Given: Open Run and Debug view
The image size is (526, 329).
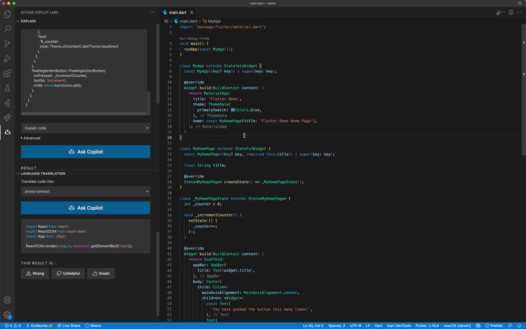Looking at the screenshot, I should click(x=7, y=58).
